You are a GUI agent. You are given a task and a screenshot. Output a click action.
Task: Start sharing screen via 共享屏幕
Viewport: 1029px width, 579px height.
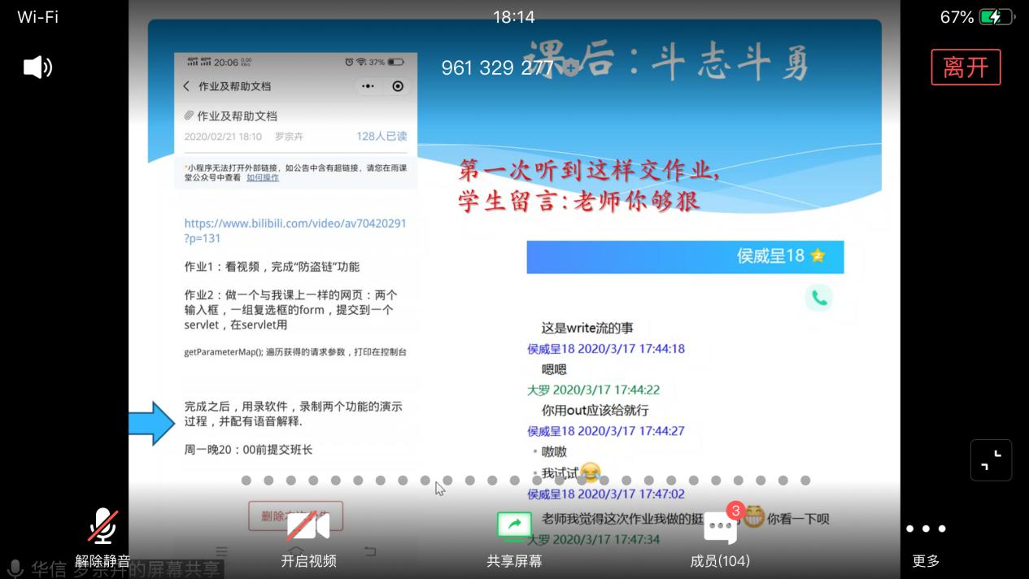[x=514, y=535]
